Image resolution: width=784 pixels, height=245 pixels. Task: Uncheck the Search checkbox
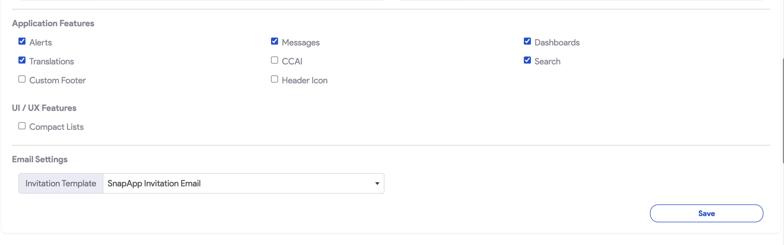tap(527, 60)
